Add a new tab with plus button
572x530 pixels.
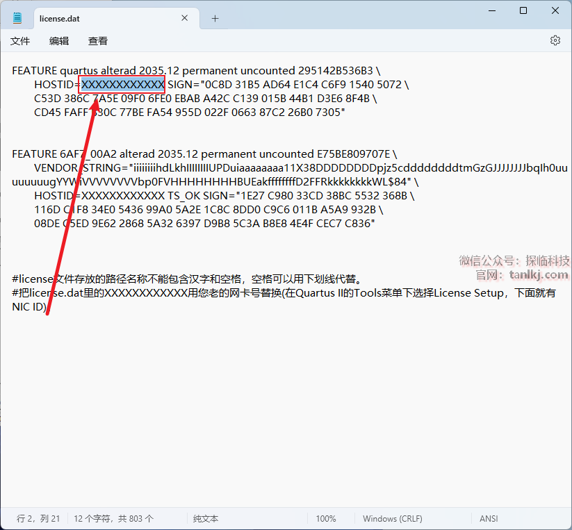click(215, 18)
